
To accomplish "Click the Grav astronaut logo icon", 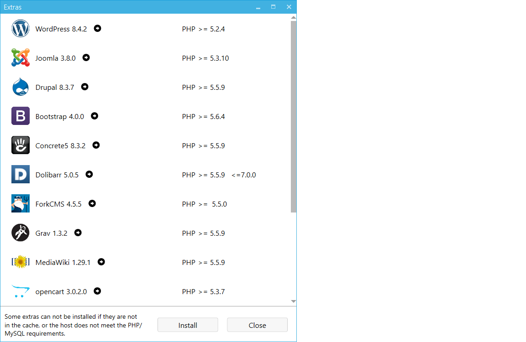I will [x=21, y=233].
